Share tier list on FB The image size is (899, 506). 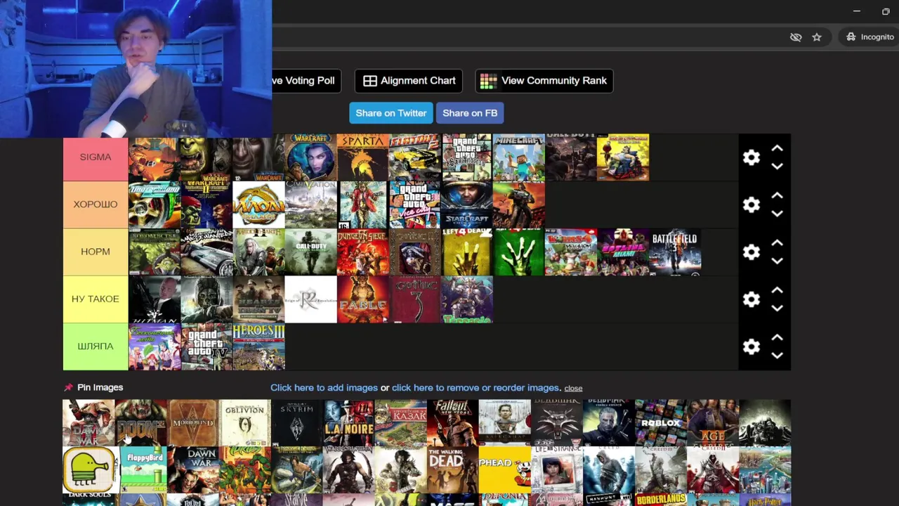470,113
